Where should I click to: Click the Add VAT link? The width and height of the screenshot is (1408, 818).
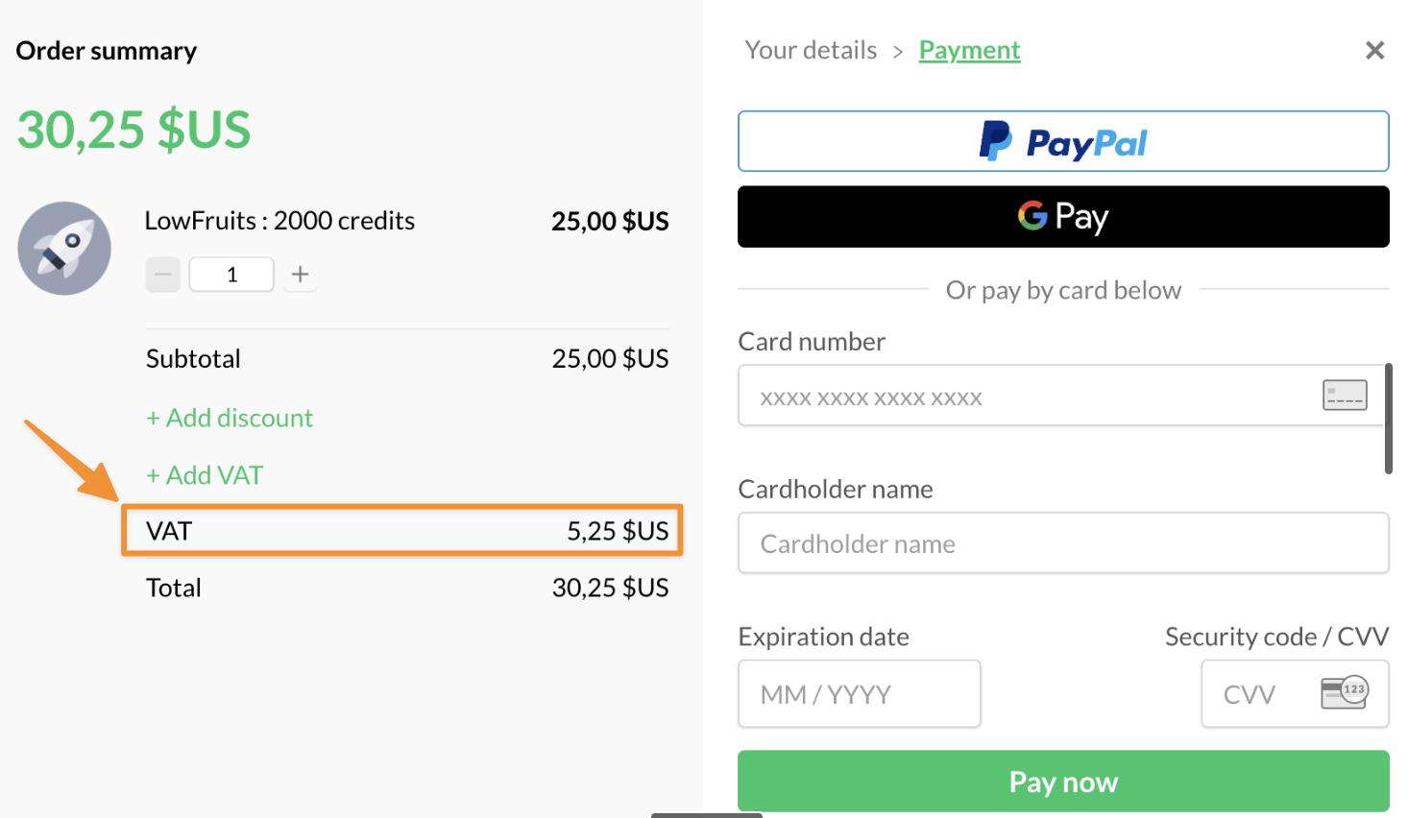(205, 475)
